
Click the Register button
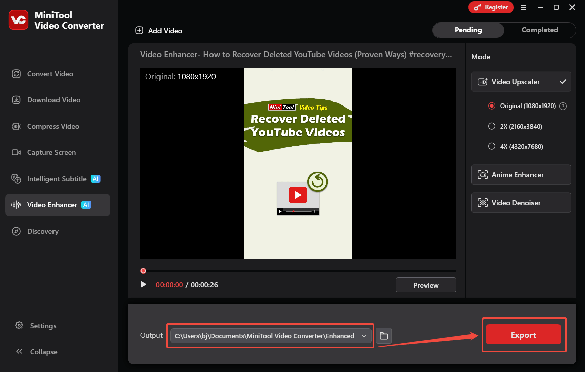click(491, 7)
